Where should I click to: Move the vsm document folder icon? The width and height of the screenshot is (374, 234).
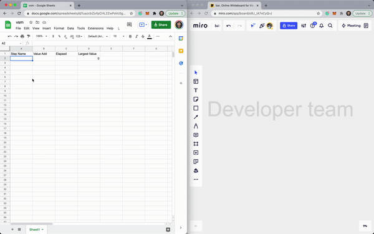tap(37, 22)
